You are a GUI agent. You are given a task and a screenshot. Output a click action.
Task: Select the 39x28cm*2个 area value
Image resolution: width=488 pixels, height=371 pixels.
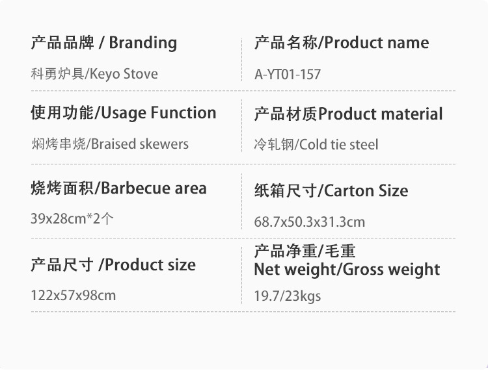click(x=72, y=219)
